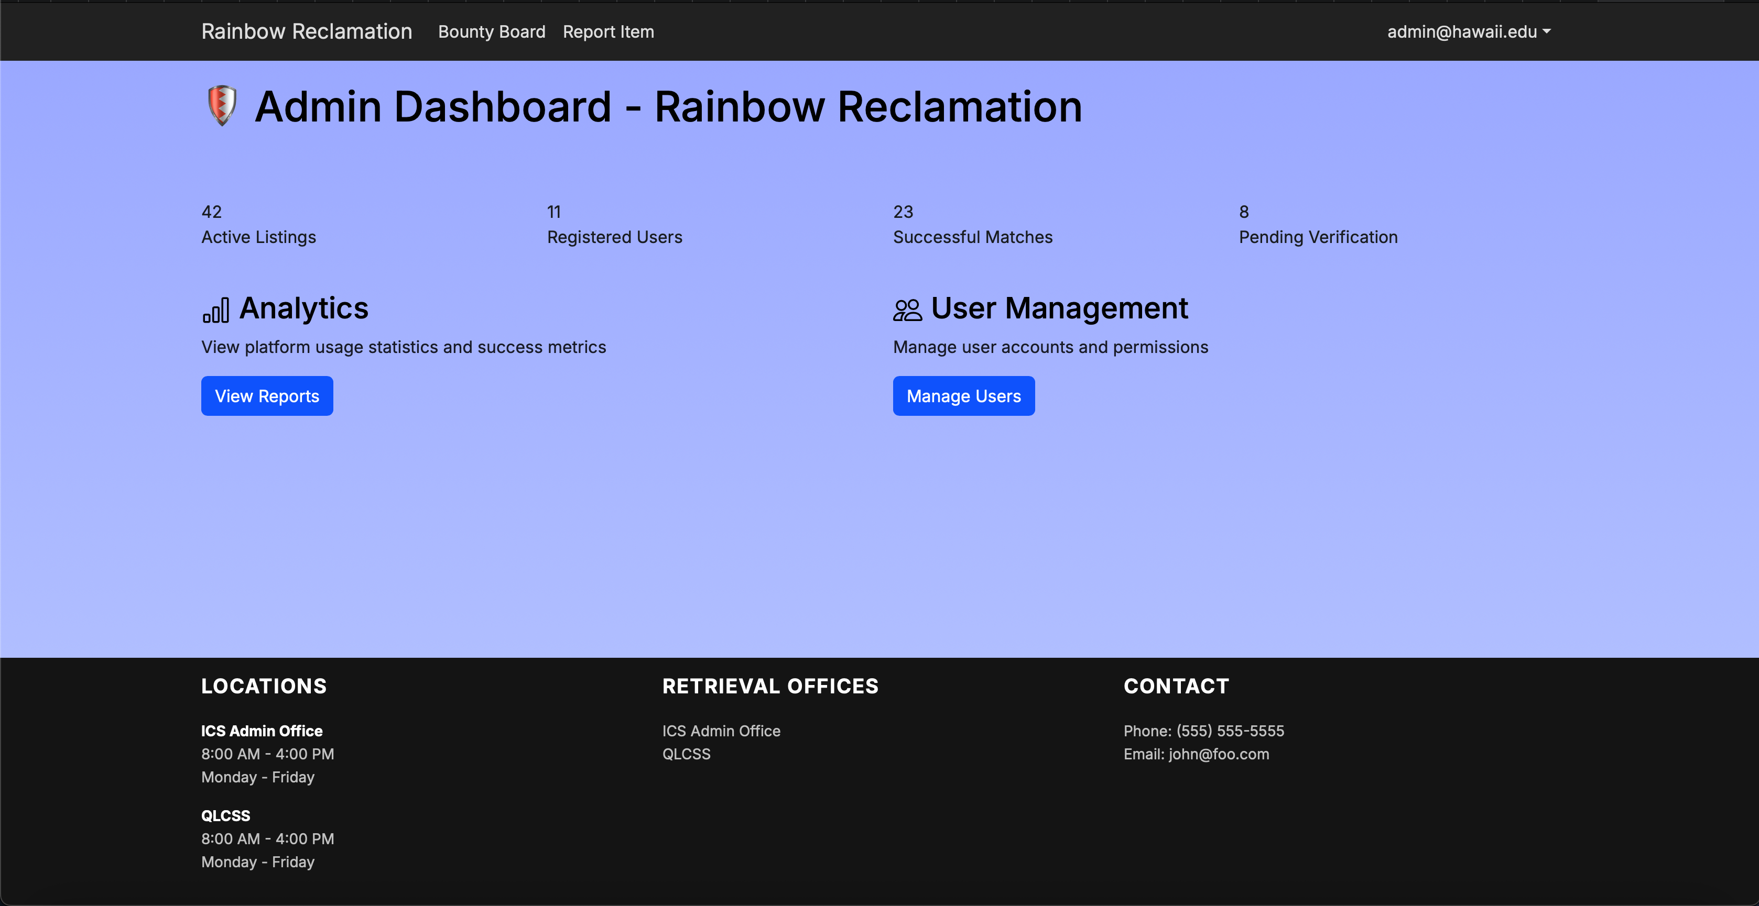Click the Successful Matches stat showing 23
The image size is (1759, 906).
(972, 225)
